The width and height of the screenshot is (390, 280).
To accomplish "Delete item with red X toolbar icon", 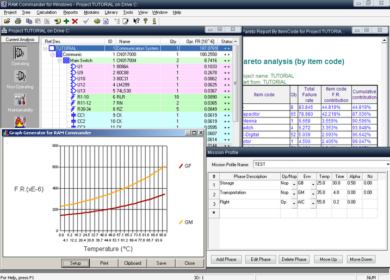I will pos(75,21).
